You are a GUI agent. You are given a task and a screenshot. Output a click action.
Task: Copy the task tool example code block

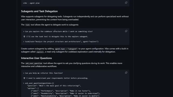(x=126, y=31)
